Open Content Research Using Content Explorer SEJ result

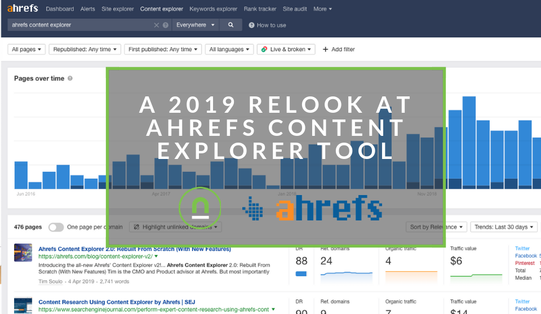click(x=117, y=302)
